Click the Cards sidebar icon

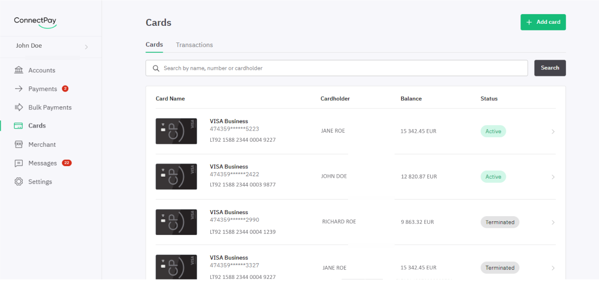pyautogui.click(x=18, y=126)
